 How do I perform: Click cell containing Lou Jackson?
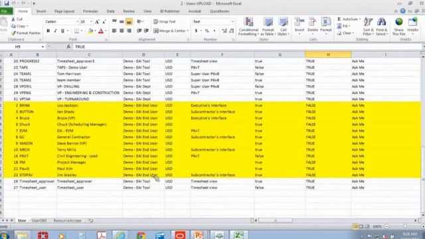(x=90, y=106)
